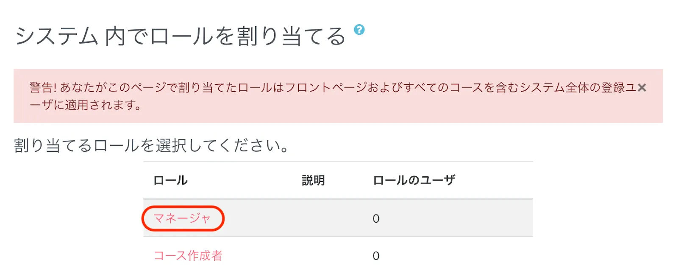Click the 警告! word in the alert
This screenshot has height=279, width=678.
tap(43, 88)
